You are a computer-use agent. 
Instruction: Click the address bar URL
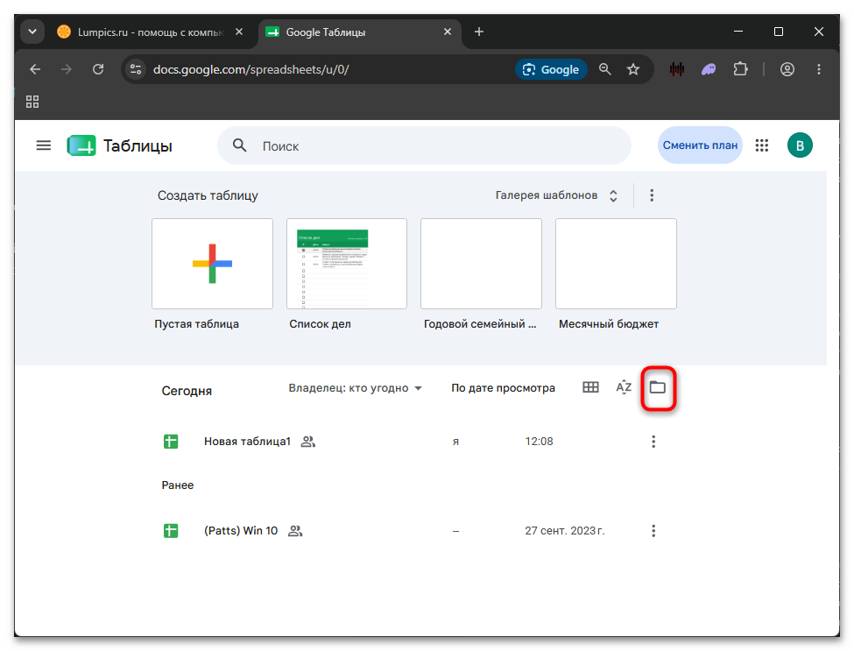[251, 69]
